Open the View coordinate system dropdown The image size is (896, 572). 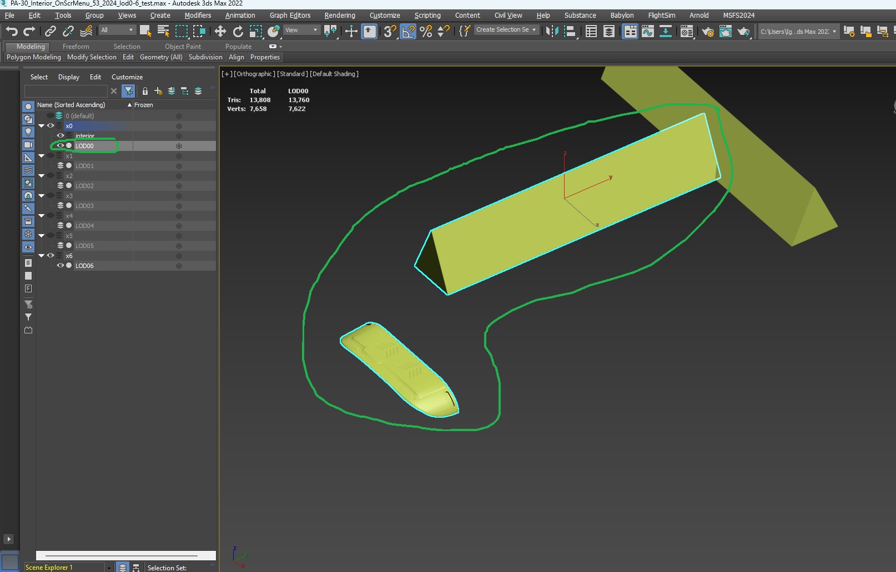(x=301, y=30)
